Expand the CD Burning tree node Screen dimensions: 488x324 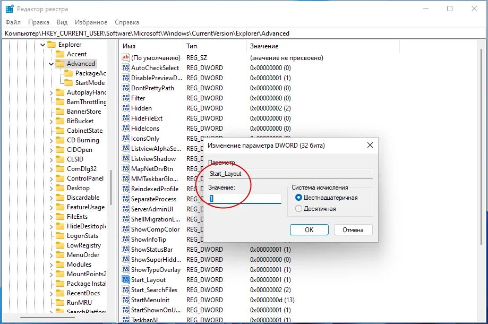pyautogui.click(x=52, y=140)
